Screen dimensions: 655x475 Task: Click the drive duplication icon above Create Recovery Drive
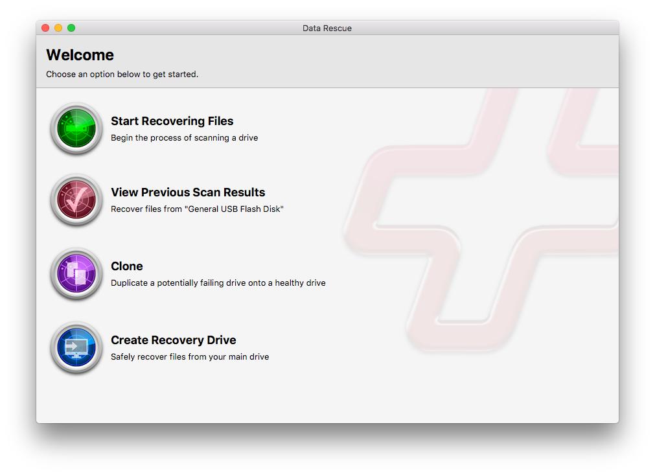point(76,274)
